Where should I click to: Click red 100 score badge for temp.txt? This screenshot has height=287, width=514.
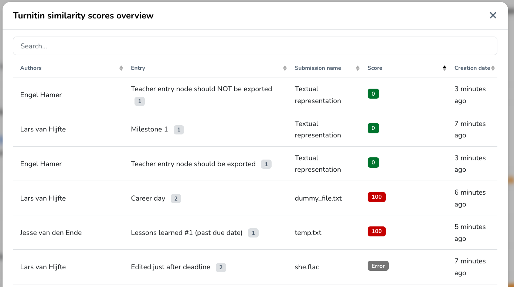tap(377, 231)
